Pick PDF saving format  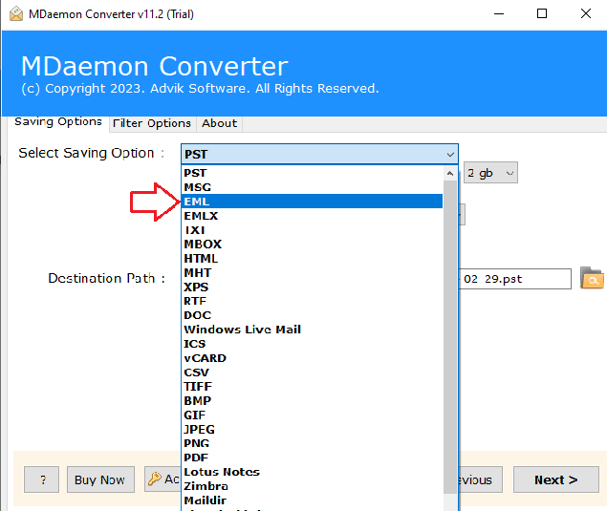pos(312,458)
